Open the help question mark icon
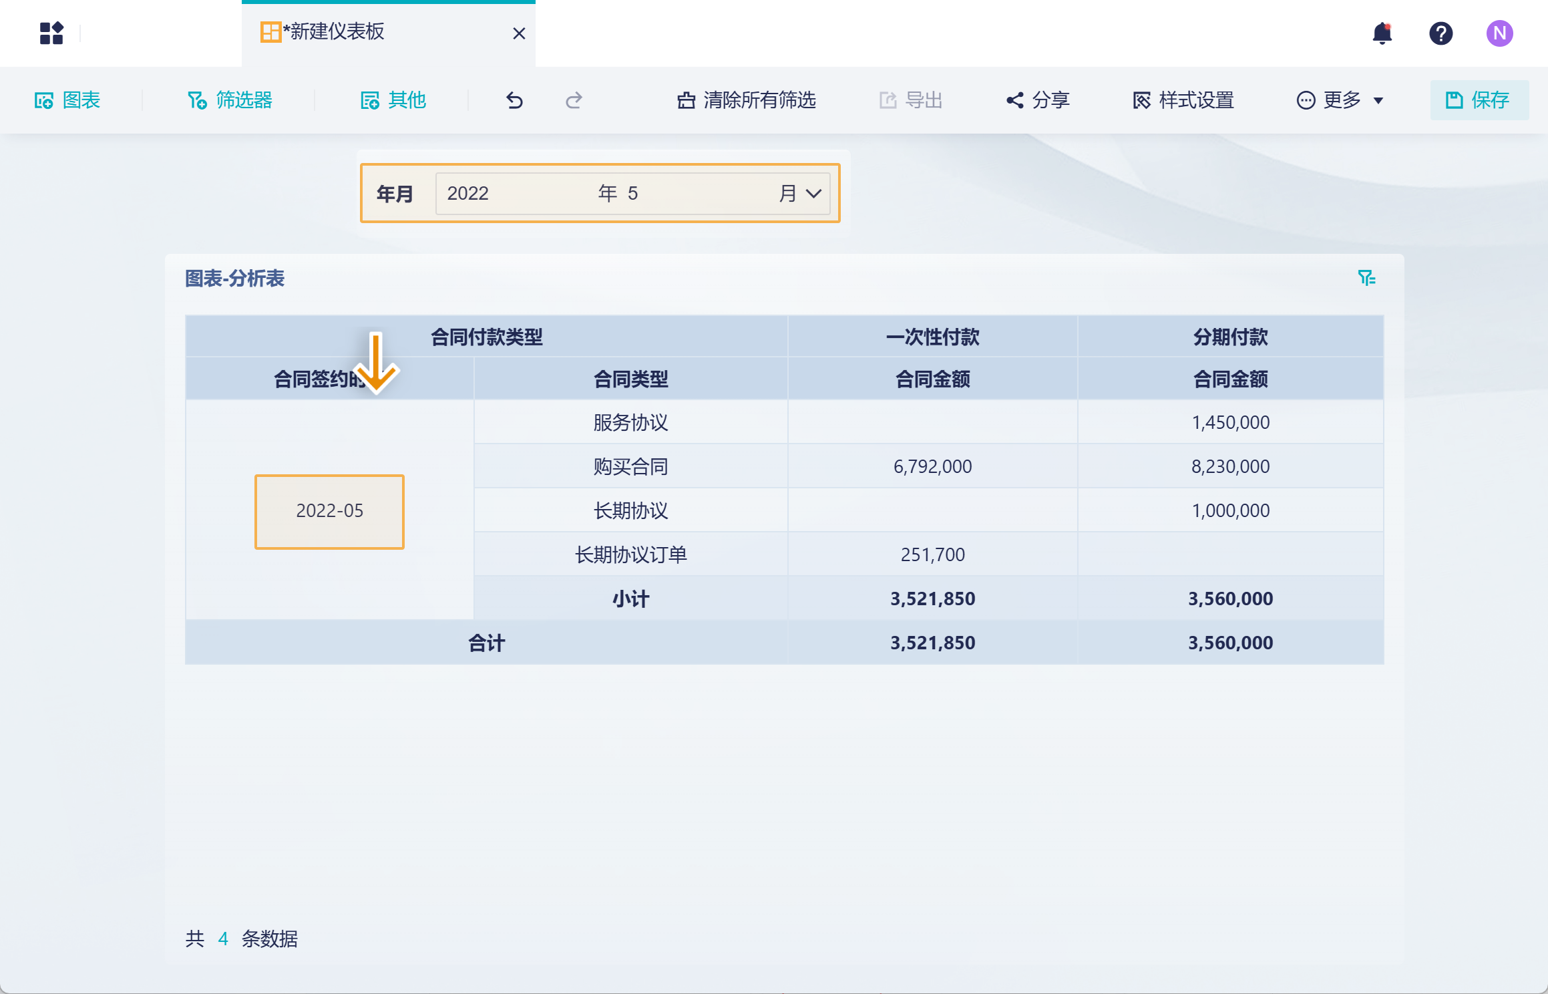1548x994 pixels. click(x=1440, y=33)
